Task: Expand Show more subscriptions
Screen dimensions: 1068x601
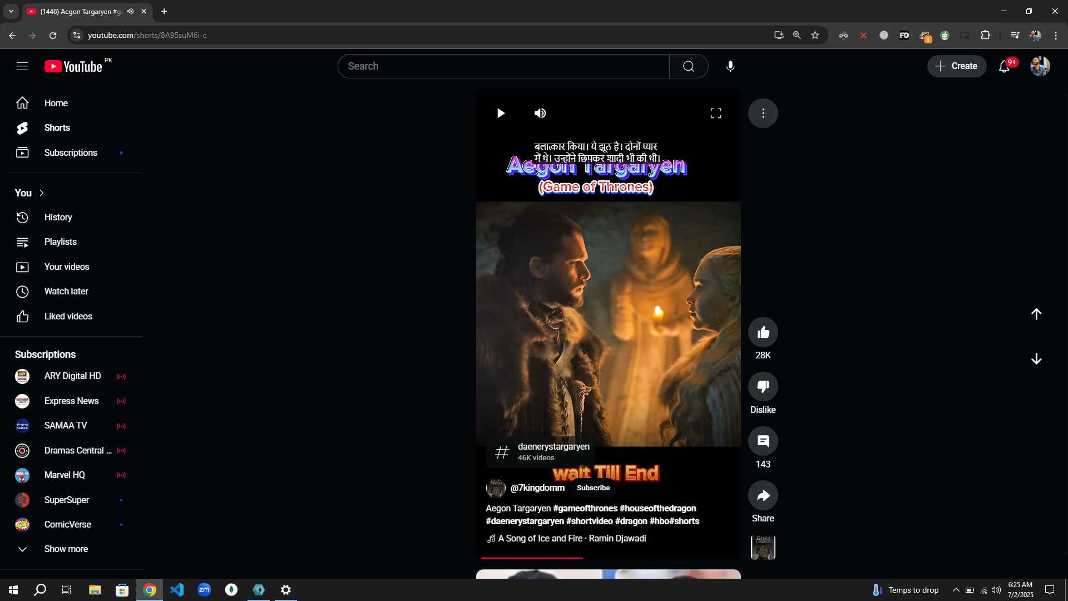Action: pos(71,549)
